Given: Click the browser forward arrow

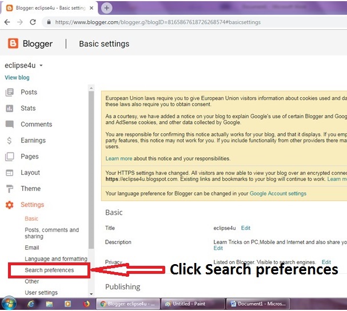Looking at the screenshot, I should [x=20, y=22].
